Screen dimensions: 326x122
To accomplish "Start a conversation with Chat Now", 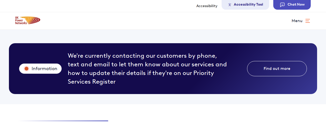I will click(x=292, y=5).
